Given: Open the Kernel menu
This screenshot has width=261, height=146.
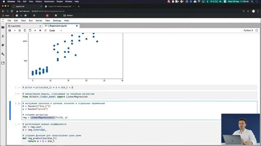Looking at the screenshot, I should tap(39, 21).
